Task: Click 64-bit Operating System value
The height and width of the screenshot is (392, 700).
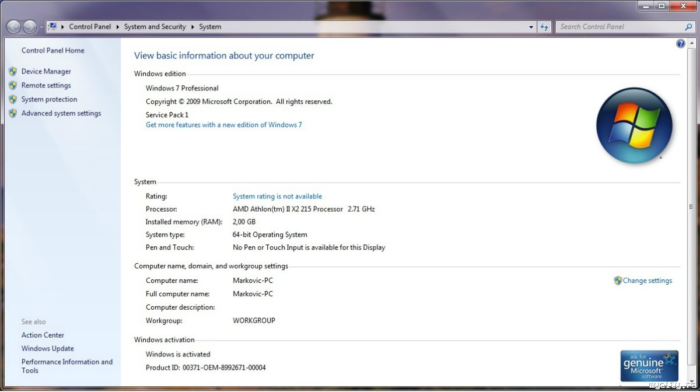Action: tap(269, 235)
